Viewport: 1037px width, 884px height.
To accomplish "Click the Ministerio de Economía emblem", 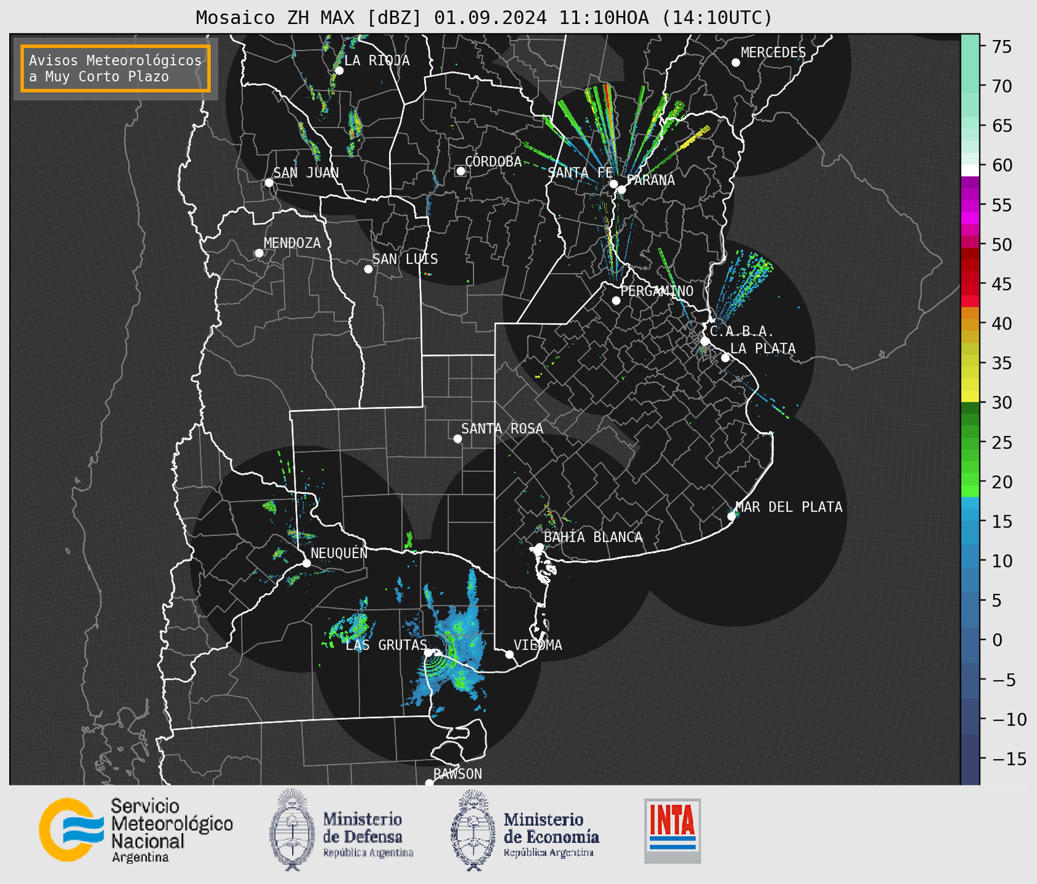I will pyautogui.click(x=471, y=830).
